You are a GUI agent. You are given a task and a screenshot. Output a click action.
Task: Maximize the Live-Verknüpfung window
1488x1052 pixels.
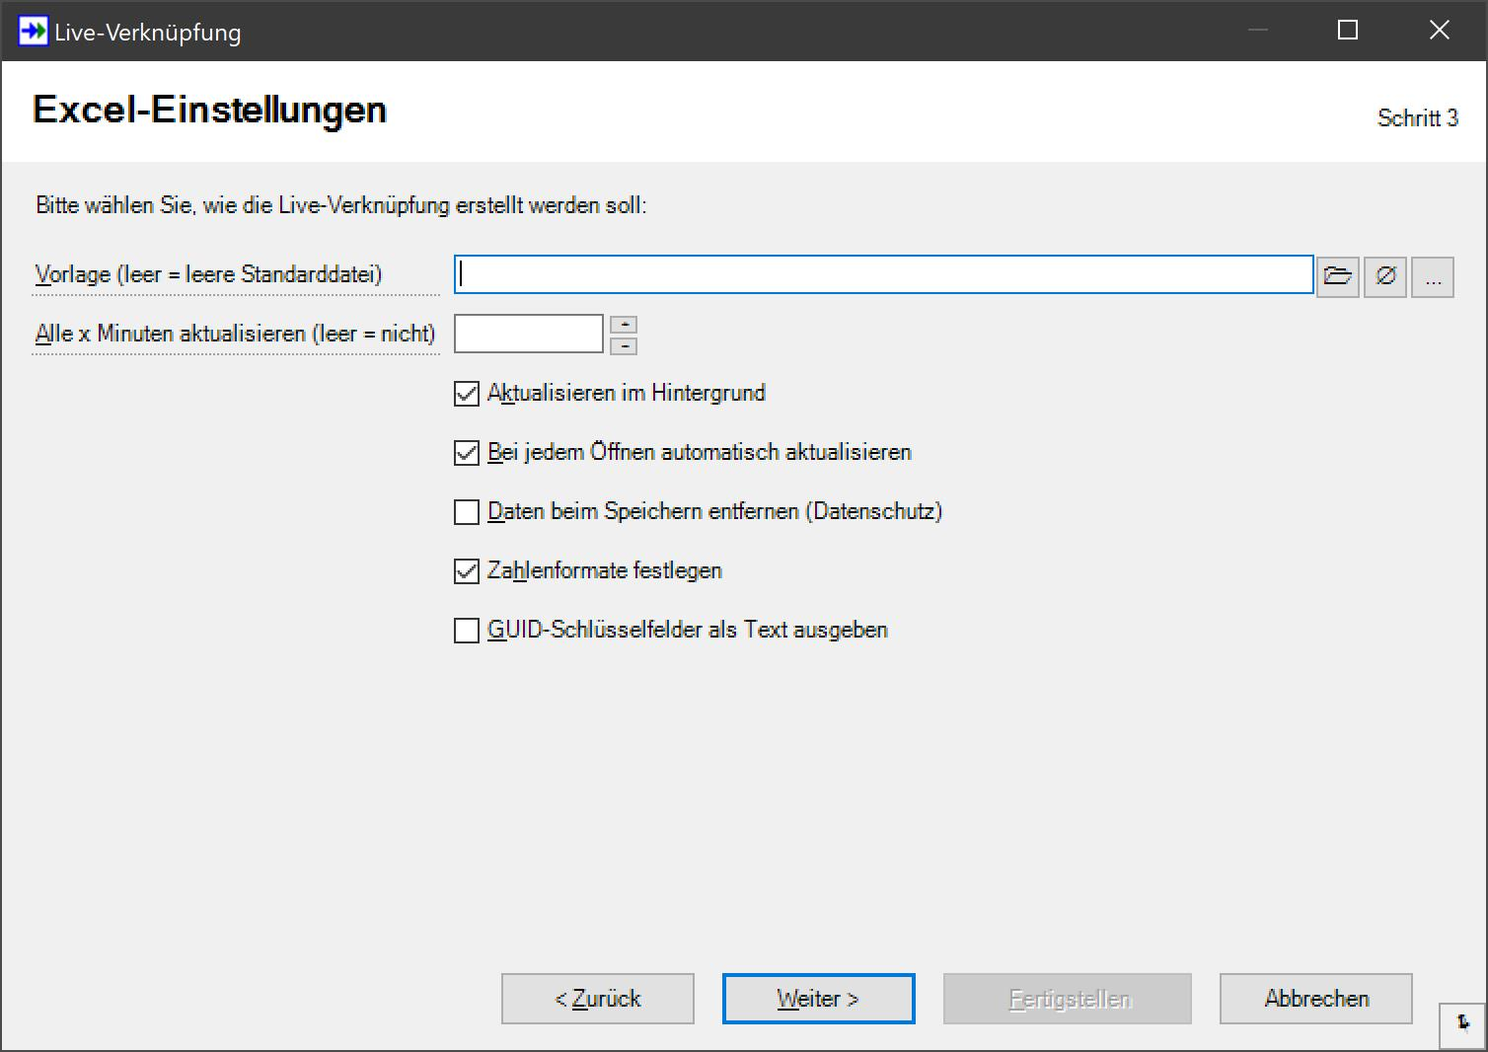coord(1348,31)
